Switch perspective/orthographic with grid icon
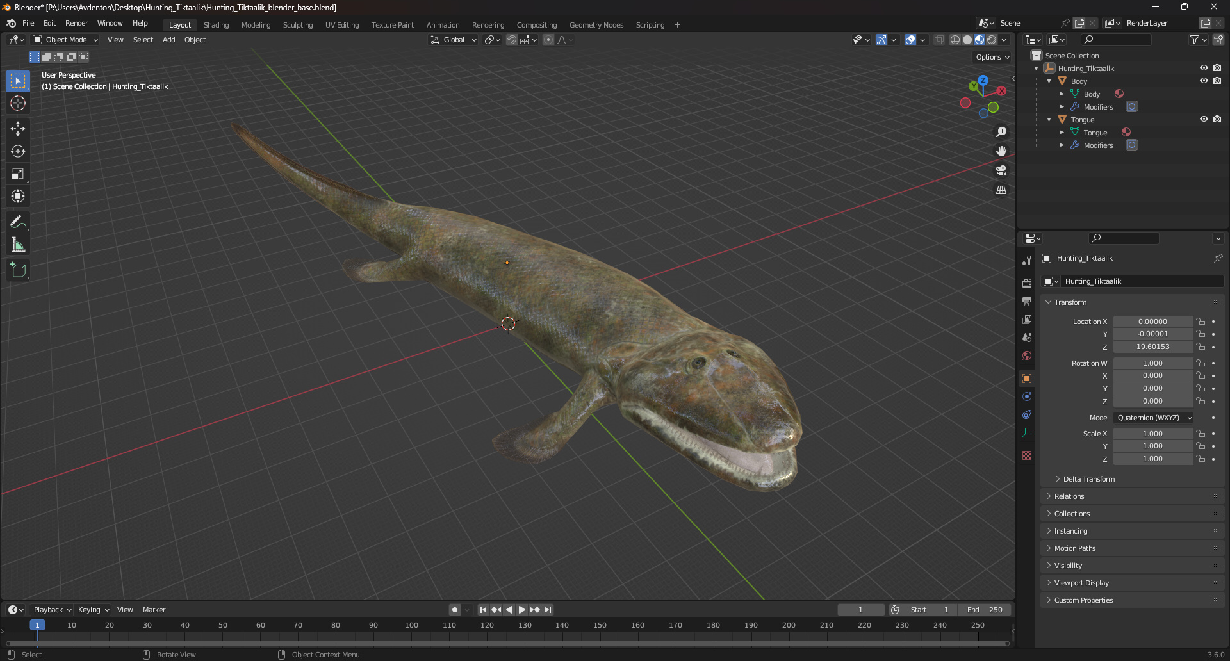 (1001, 190)
